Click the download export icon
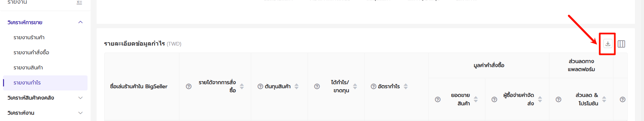 pos(607,44)
